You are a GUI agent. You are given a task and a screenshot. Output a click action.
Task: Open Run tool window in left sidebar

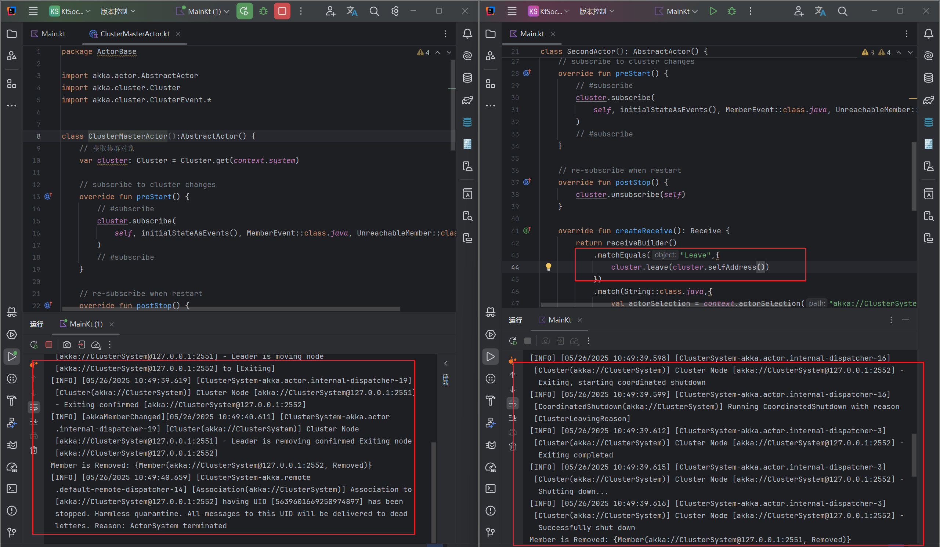(x=11, y=357)
